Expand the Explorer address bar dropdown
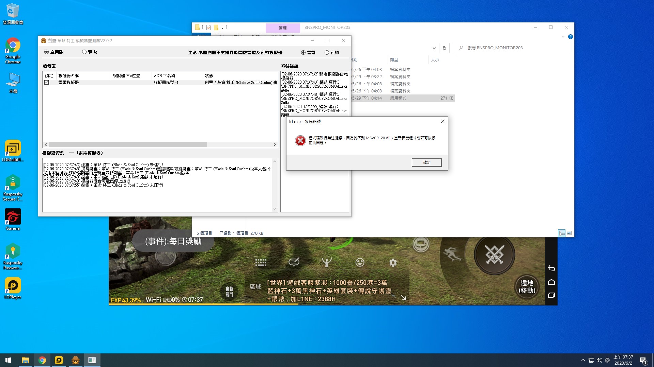Screen dimensions: 654x367 [434, 48]
